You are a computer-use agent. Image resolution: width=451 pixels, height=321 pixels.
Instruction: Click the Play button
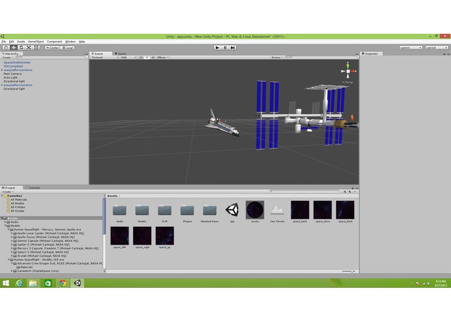[217, 47]
